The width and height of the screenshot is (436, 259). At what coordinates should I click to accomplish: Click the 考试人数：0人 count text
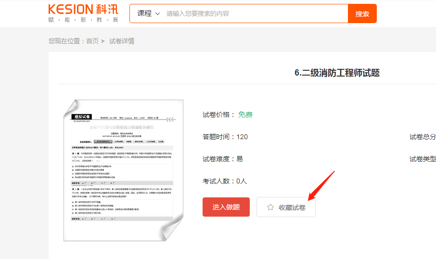(225, 181)
